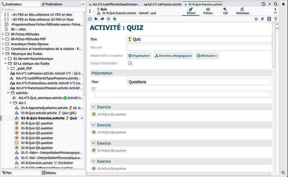Screen dimensions: 288x177
Task: Click the Presentation Titre field with Questions
Action: pyautogui.click(x=199, y=82)
